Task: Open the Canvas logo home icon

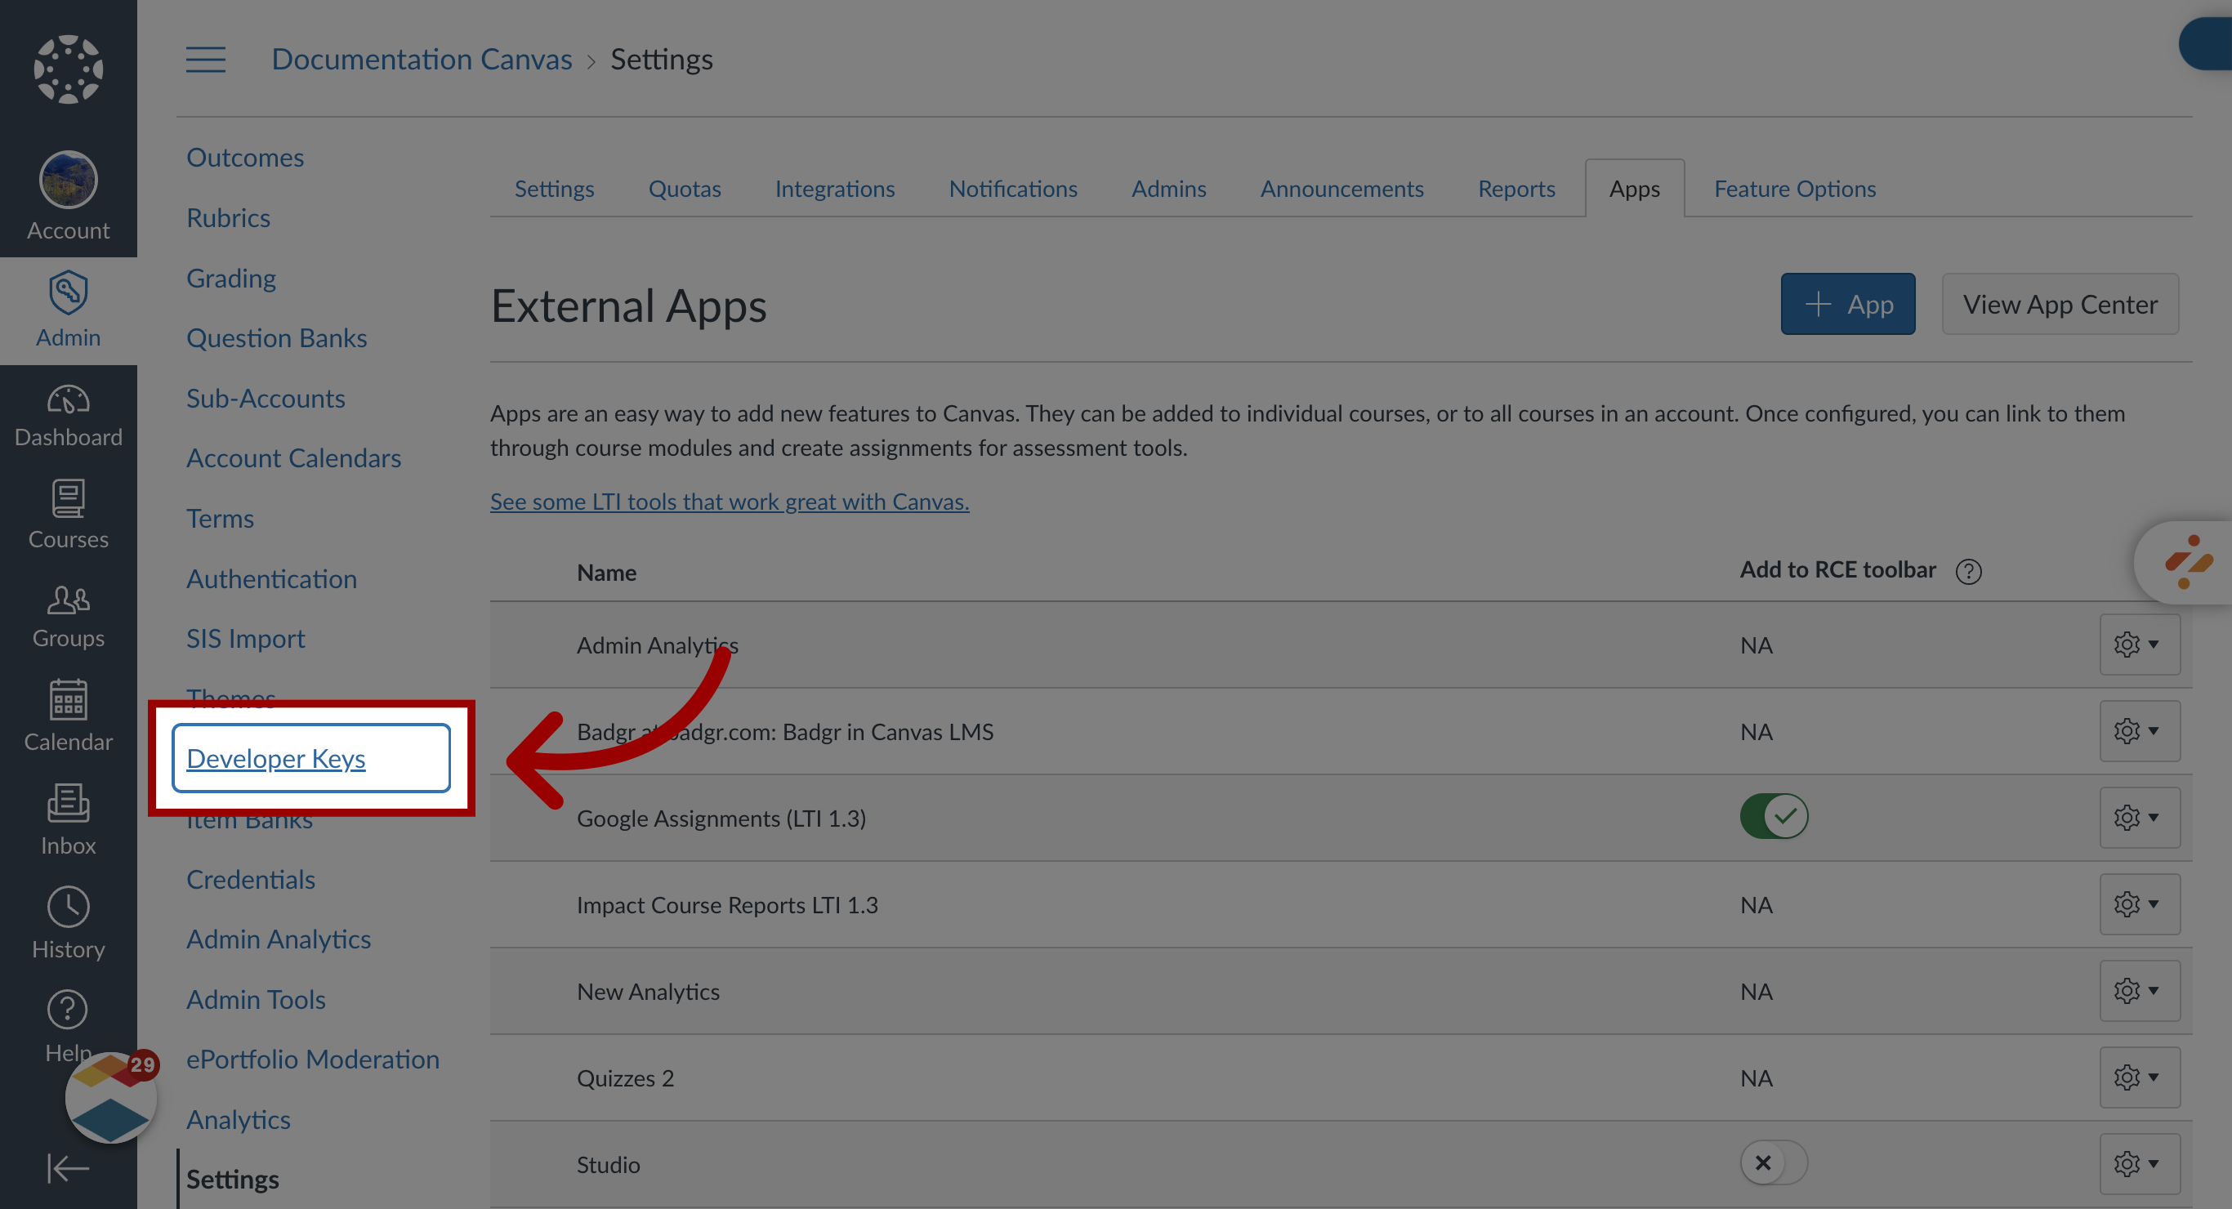Action: (x=69, y=69)
